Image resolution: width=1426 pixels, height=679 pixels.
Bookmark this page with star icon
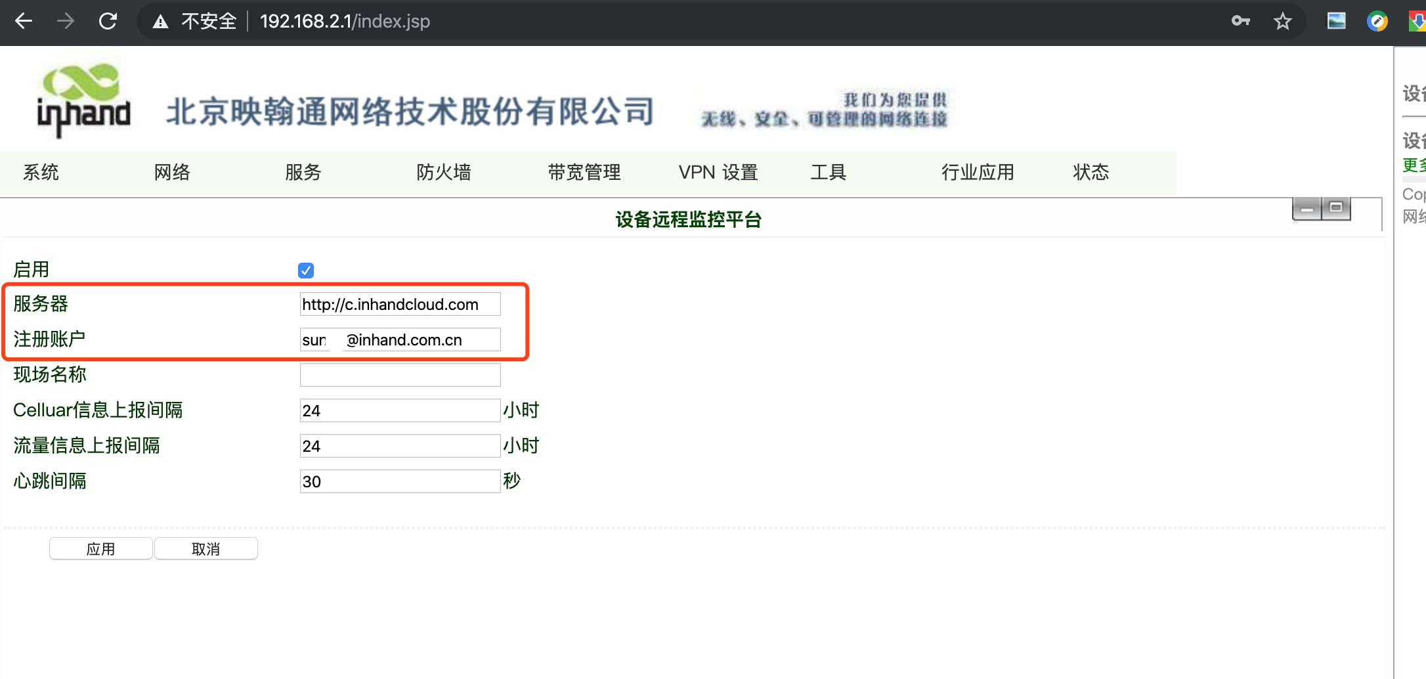pos(1282,21)
